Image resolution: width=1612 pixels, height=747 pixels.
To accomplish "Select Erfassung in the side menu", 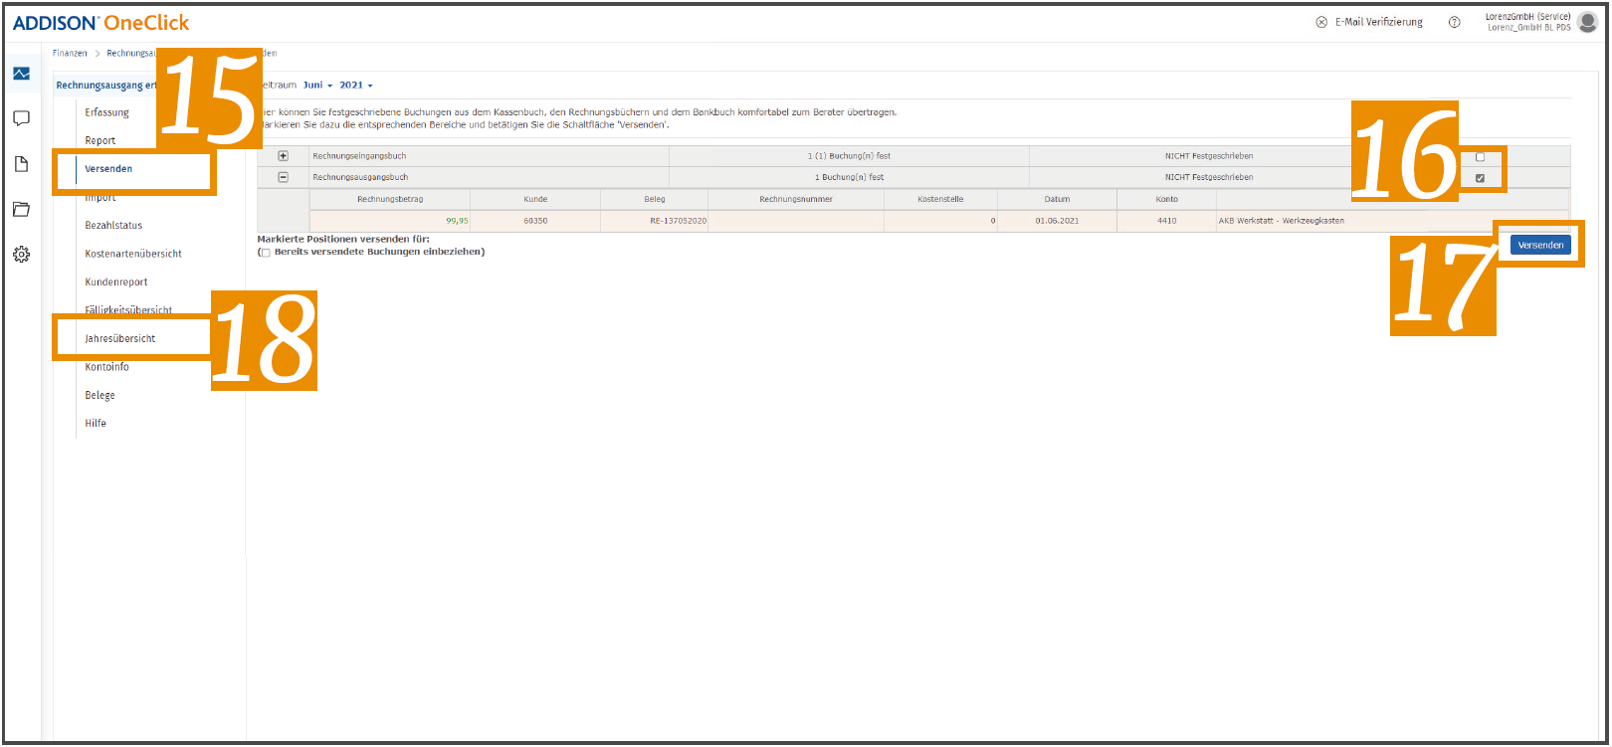I will click(x=107, y=112).
